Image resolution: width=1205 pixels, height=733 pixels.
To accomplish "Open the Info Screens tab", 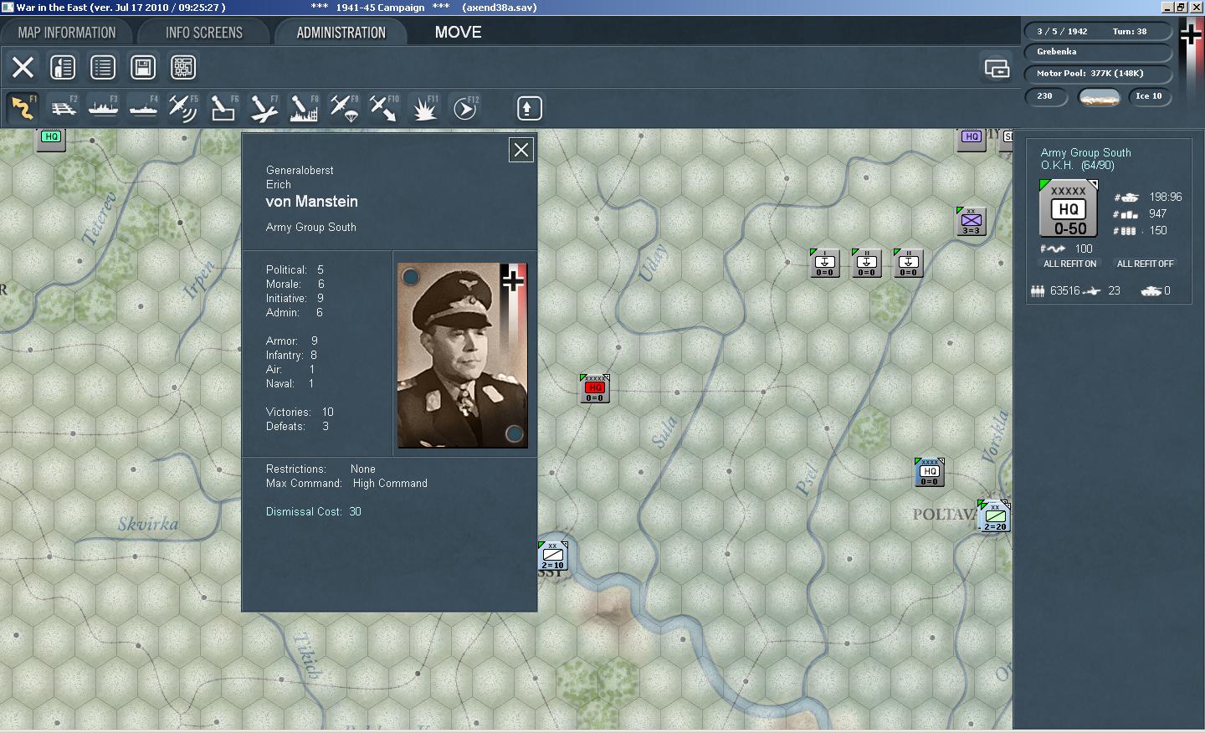I will tap(204, 33).
